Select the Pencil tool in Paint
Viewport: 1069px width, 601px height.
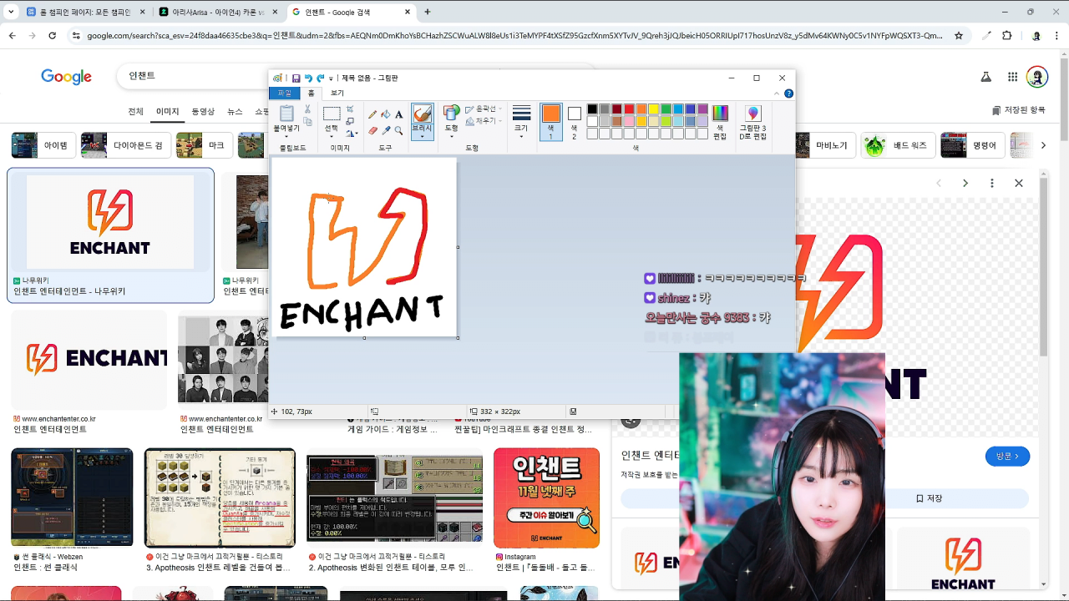coord(372,114)
